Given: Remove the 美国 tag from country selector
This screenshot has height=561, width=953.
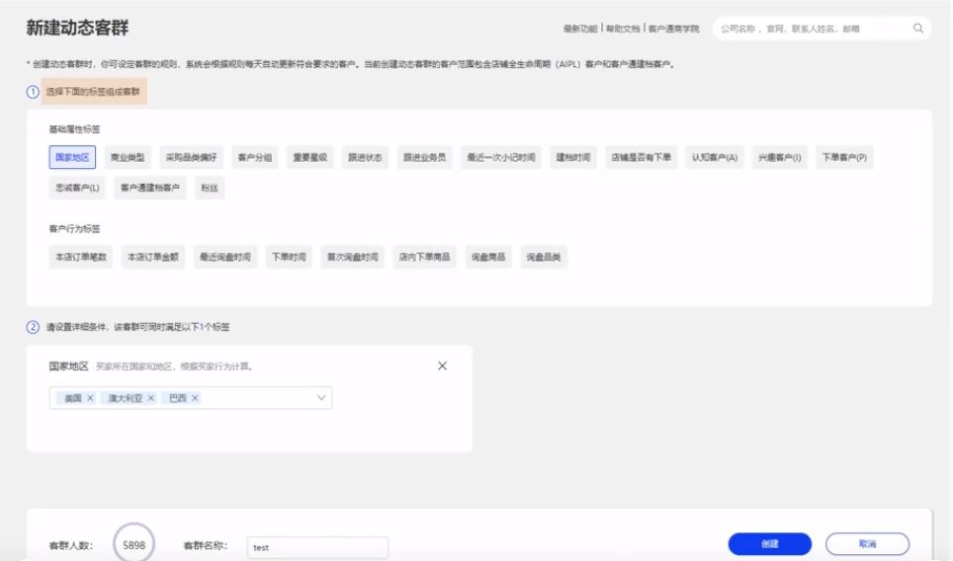Looking at the screenshot, I should pos(90,398).
